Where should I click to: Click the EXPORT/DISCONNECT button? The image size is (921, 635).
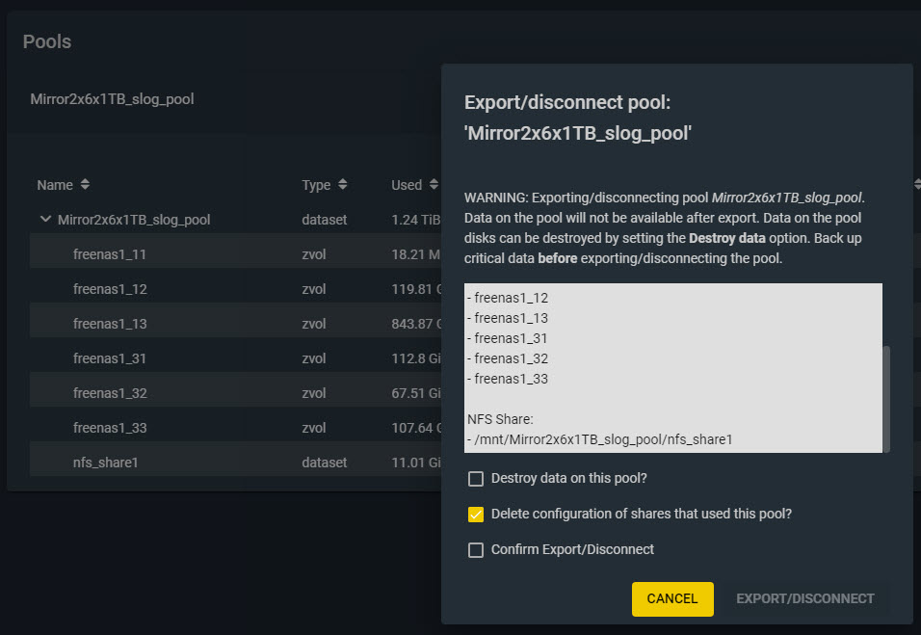(x=805, y=598)
